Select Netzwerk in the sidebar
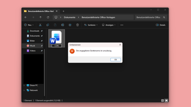 tap(32, 90)
